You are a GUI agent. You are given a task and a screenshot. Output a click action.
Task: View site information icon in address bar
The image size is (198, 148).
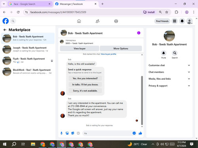point(27,12)
